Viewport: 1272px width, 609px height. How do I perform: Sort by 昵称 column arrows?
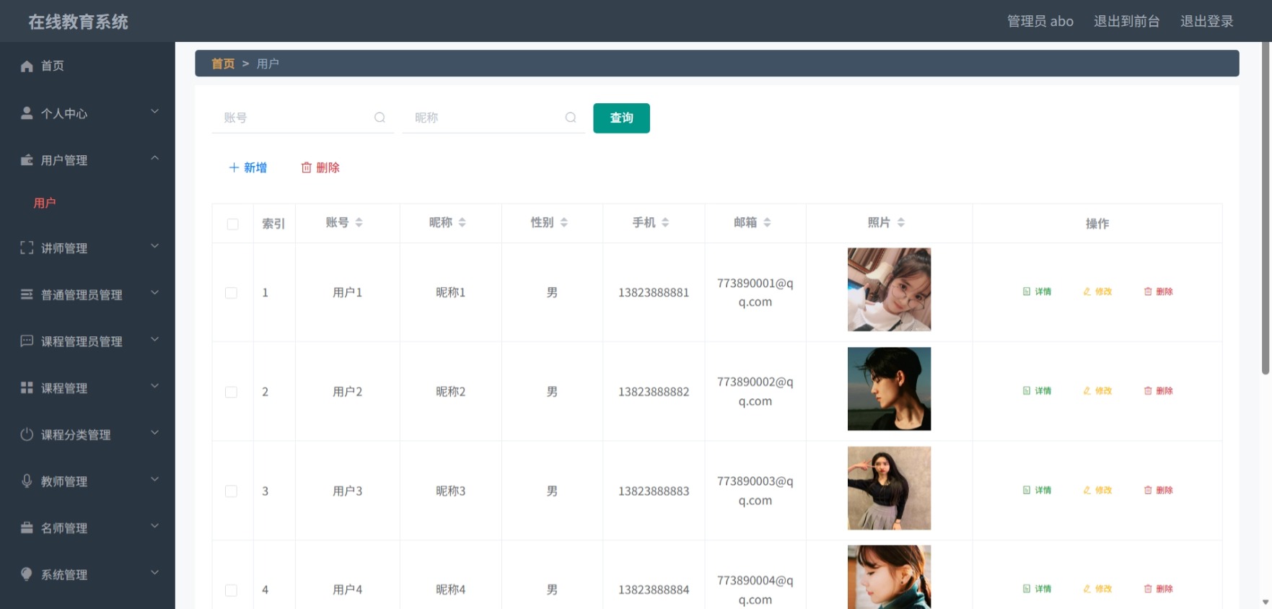click(x=462, y=222)
